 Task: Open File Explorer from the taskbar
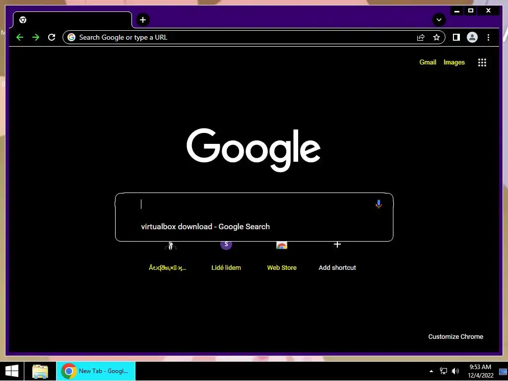pos(40,371)
